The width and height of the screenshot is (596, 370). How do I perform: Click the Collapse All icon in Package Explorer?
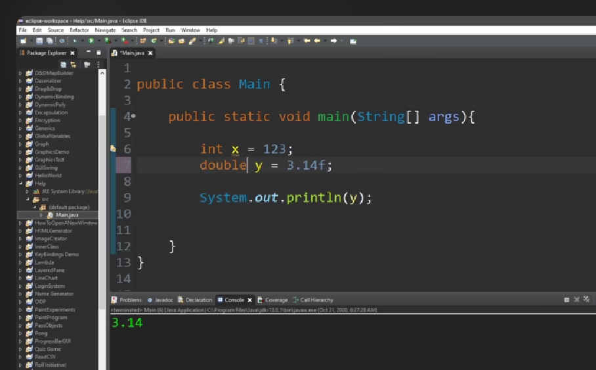click(64, 64)
